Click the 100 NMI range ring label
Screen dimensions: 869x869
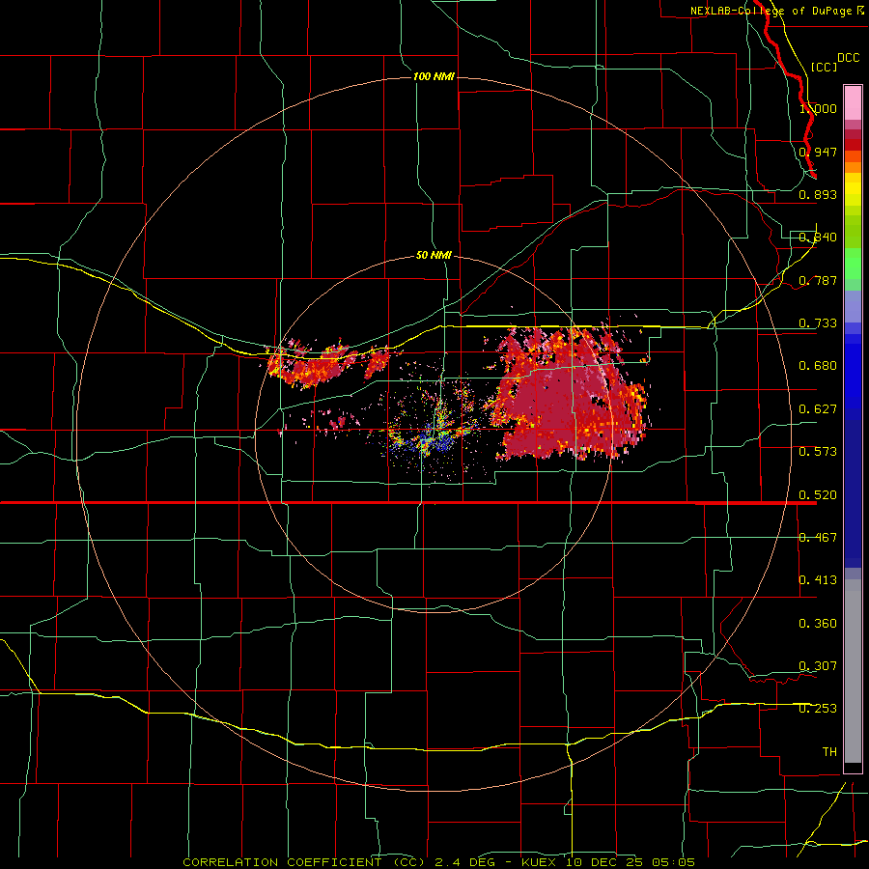(x=434, y=76)
